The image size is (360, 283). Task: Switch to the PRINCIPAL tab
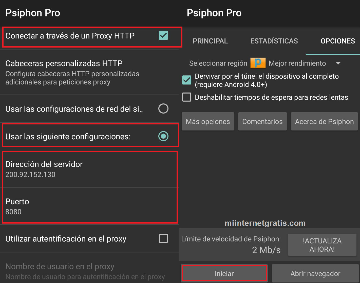point(210,41)
